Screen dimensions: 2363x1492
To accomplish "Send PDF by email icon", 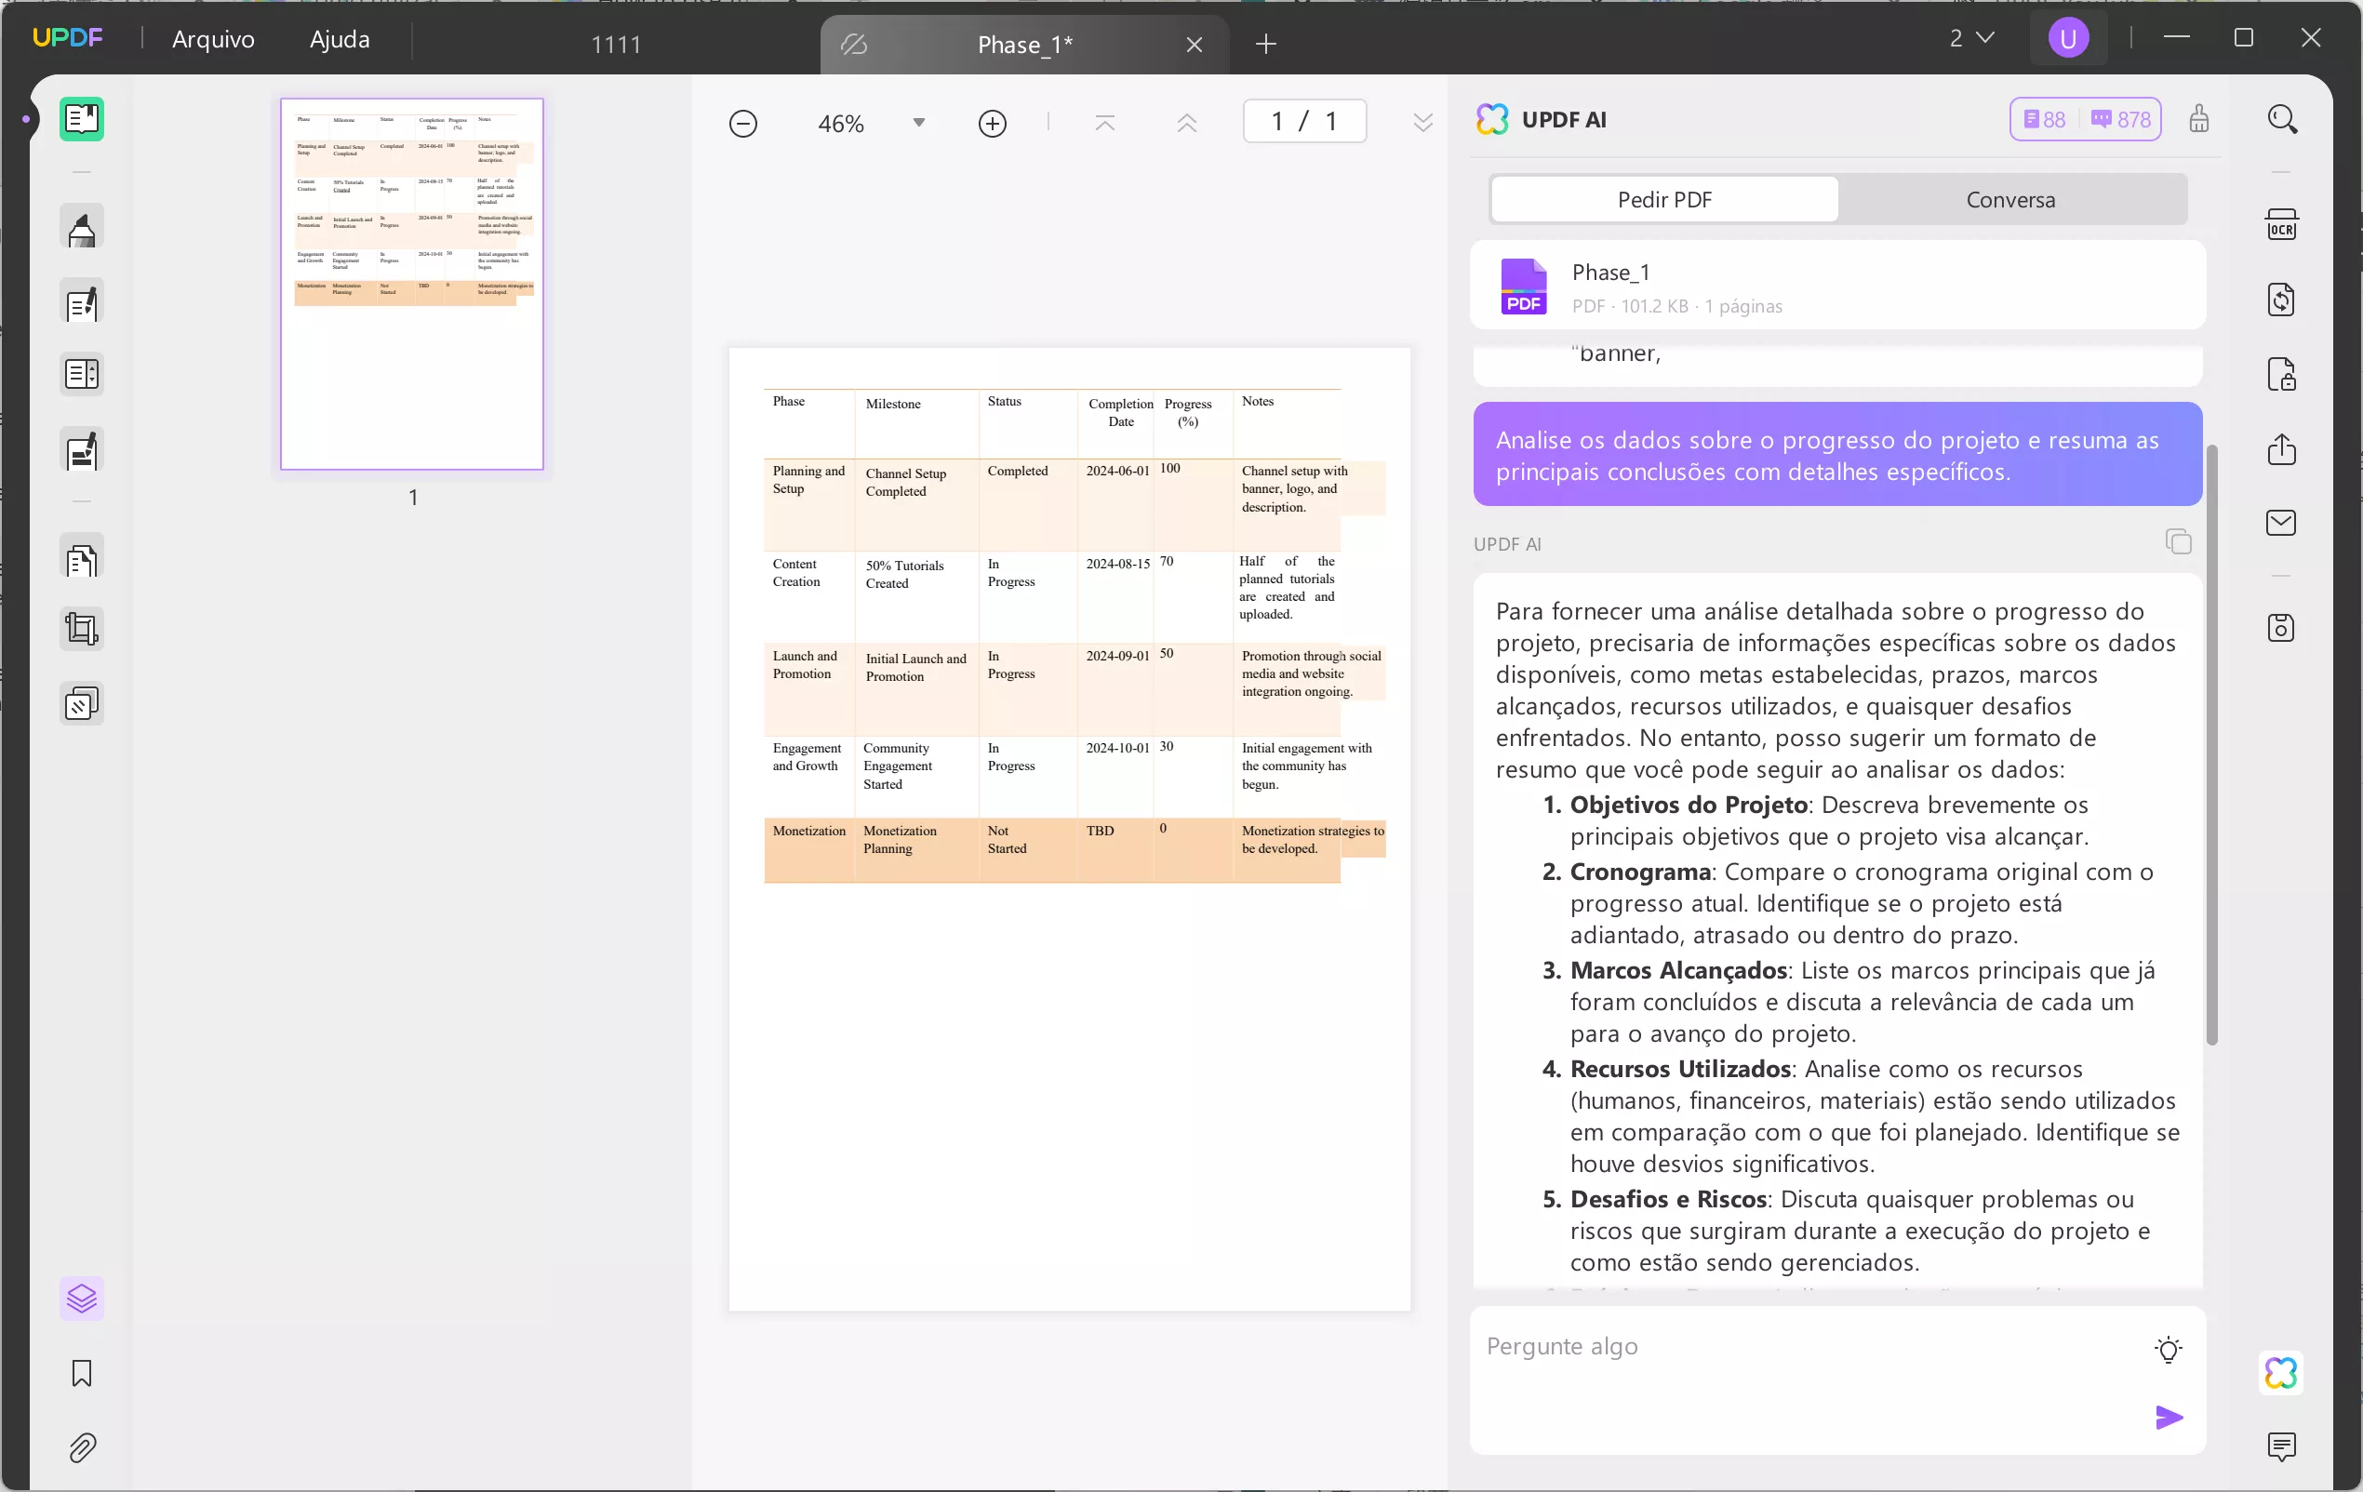I will click(2280, 523).
